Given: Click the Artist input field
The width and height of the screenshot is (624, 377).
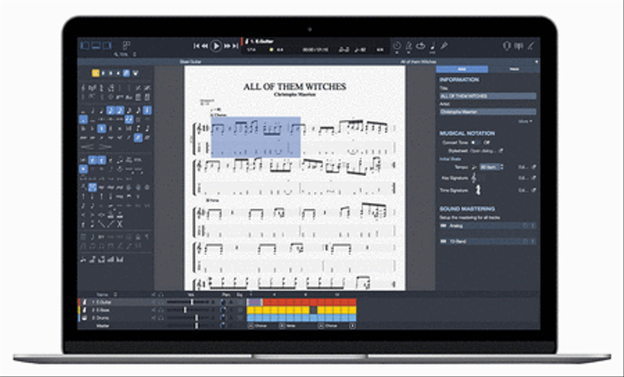Looking at the screenshot, I should (488, 112).
